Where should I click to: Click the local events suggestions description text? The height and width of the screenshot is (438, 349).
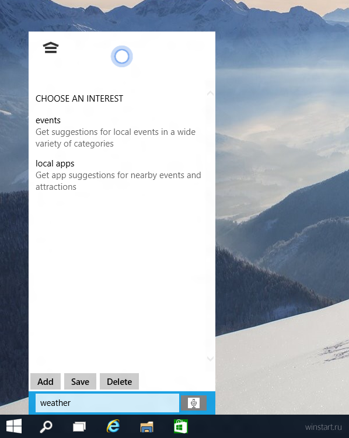116,138
